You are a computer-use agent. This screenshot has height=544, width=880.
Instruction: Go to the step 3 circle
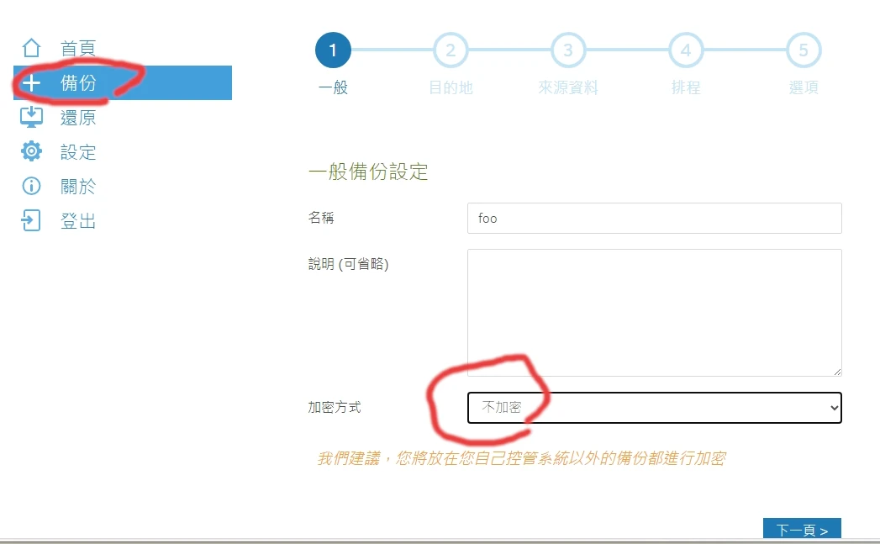(568, 50)
